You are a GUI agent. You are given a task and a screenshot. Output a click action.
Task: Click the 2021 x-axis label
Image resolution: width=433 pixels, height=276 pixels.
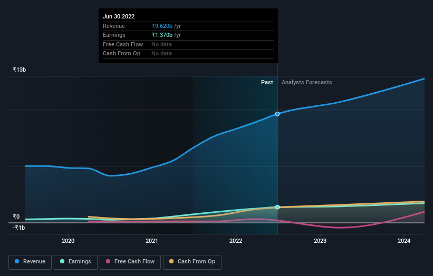[x=151, y=241]
